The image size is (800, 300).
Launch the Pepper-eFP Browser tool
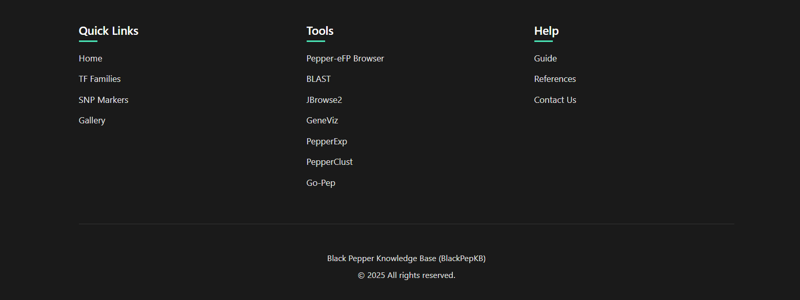(x=345, y=58)
